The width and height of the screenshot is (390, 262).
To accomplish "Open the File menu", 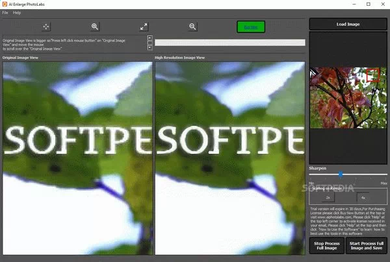I will click(x=5, y=13).
